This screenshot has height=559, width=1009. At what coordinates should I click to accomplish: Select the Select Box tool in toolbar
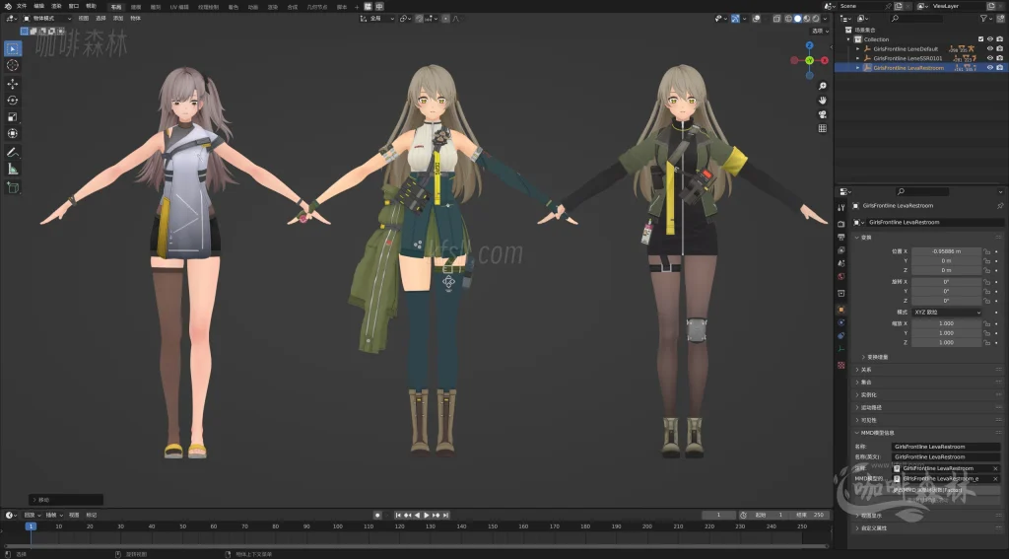click(12, 48)
